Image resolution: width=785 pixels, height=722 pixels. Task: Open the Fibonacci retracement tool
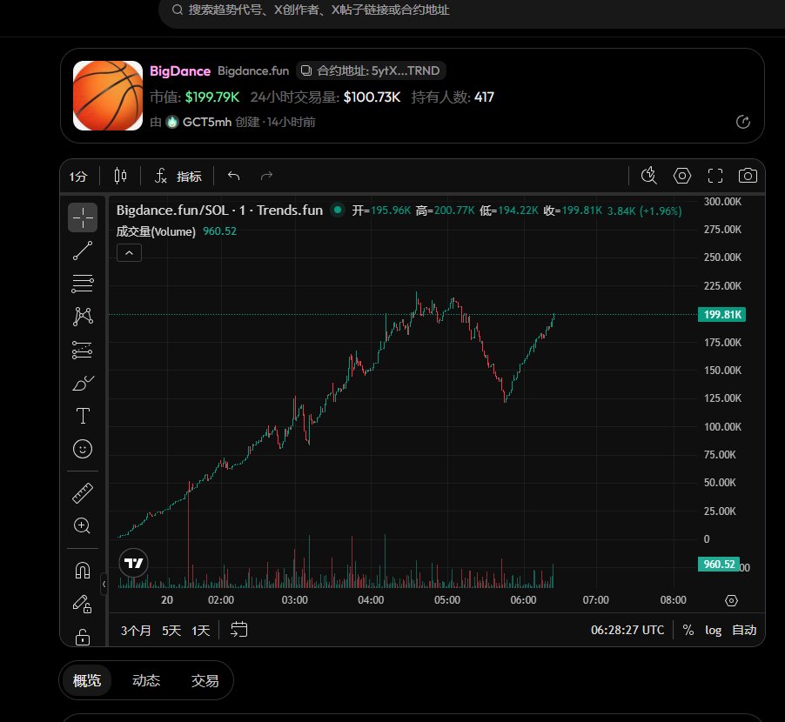[83, 284]
